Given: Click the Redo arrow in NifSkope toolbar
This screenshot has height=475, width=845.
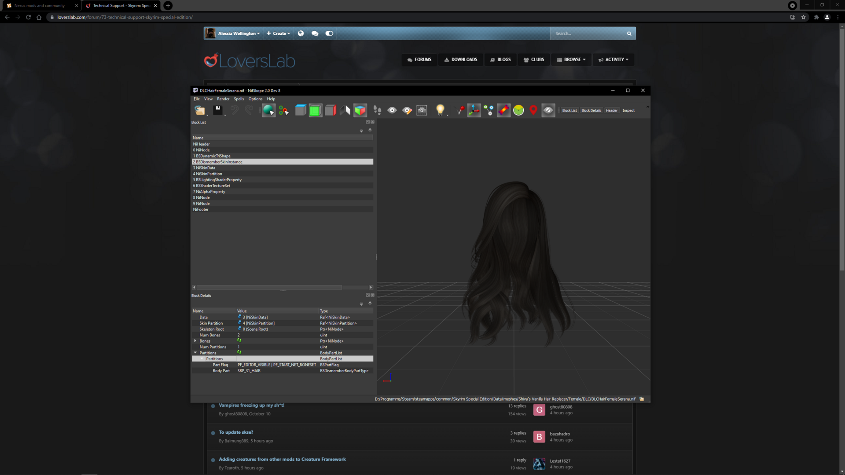Looking at the screenshot, I should click(249, 110).
